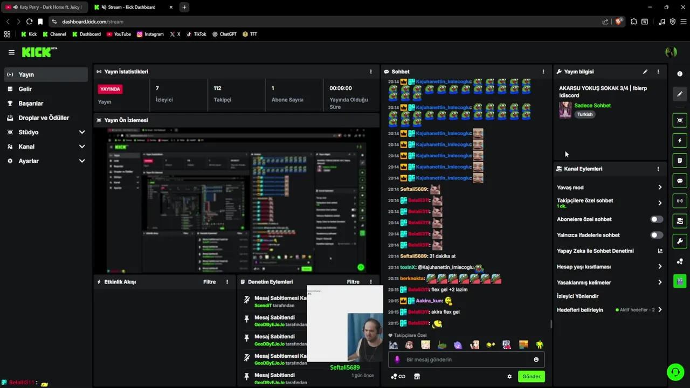Open ChatGPT bookmark in bookmarks bar
Image resolution: width=690 pixels, height=388 pixels.
coord(224,34)
